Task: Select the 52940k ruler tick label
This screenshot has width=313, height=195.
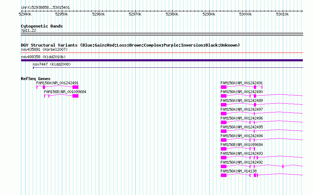Action: pos(25,14)
